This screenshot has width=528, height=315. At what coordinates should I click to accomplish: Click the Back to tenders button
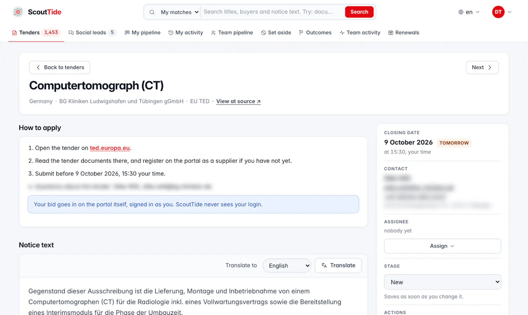(x=60, y=67)
